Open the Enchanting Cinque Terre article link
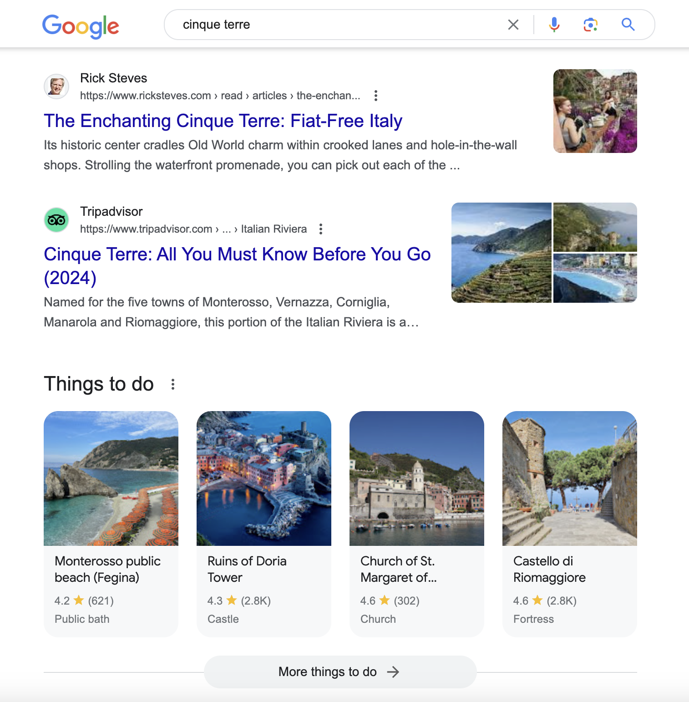The width and height of the screenshot is (689, 702). coord(223,121)
